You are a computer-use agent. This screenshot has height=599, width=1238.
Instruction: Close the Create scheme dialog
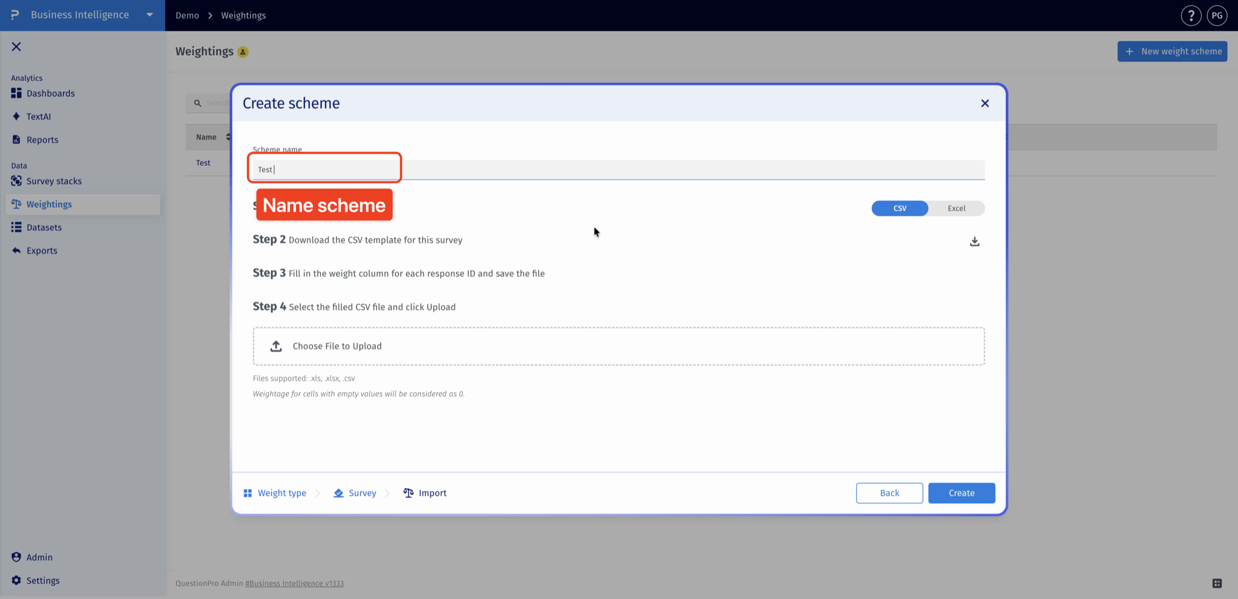click(985, 103)
